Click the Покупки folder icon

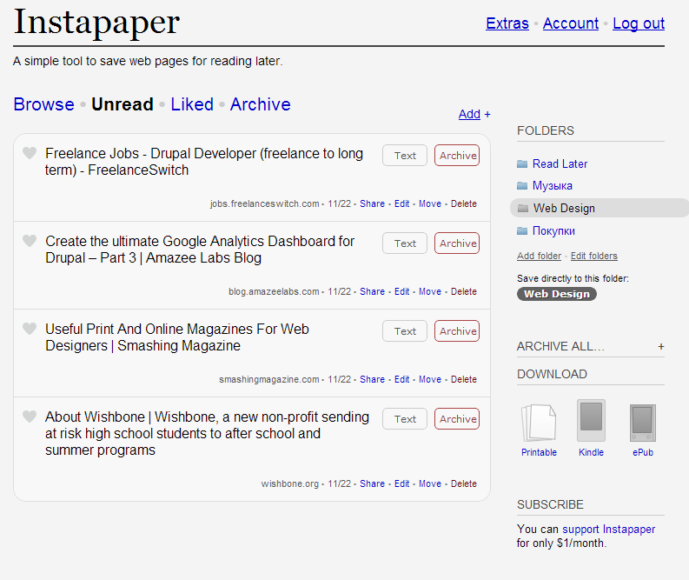(522, 230)
